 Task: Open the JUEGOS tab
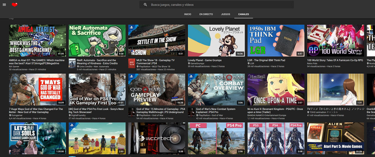(x=225, y=14)
